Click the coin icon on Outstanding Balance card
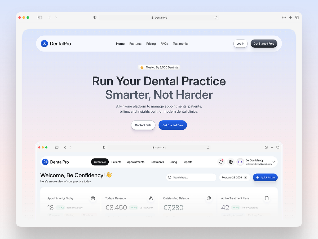 coord(209,198)
